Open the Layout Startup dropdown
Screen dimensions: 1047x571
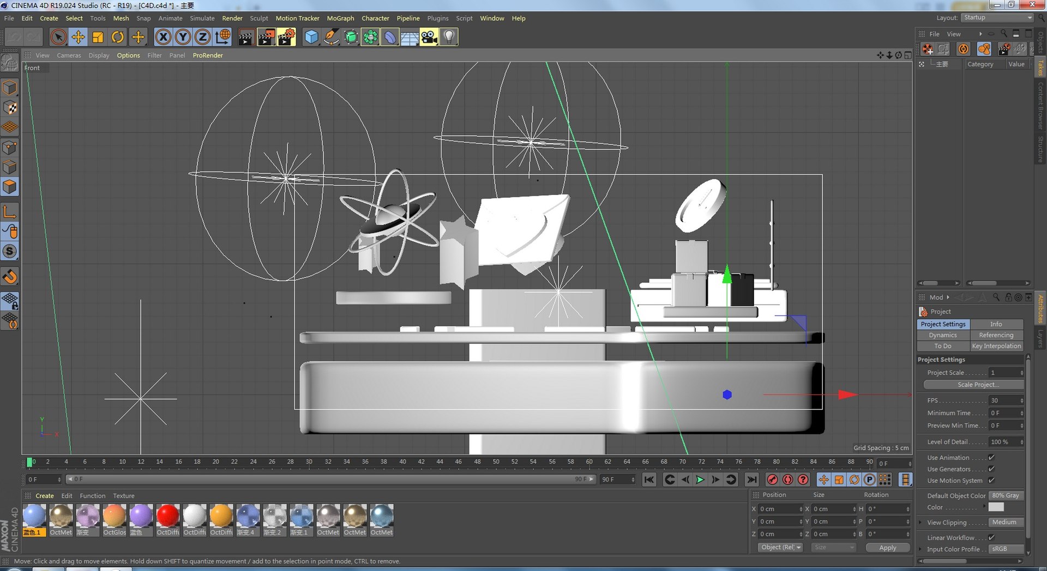tap(997, 18)
